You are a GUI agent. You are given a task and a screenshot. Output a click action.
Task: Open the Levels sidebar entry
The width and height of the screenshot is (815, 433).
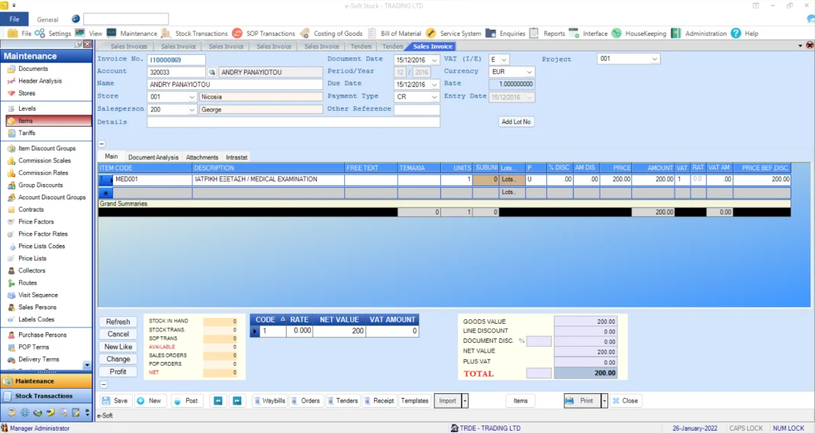pos(27,108)
